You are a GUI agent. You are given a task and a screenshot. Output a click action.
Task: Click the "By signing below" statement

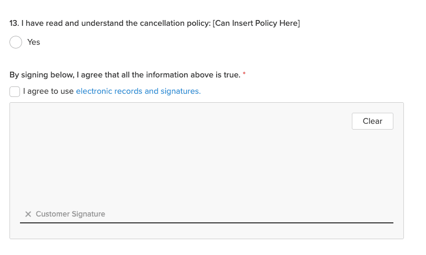pyautogui.click(x=125, y=75)
